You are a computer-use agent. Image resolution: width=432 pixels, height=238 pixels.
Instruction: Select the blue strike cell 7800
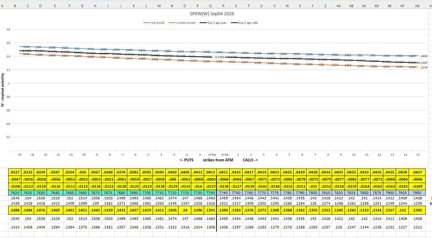click(313, 192)
